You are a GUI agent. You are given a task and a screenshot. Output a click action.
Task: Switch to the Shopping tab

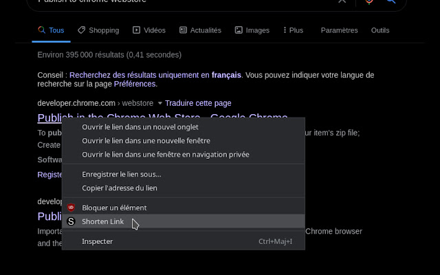[98, 30]
